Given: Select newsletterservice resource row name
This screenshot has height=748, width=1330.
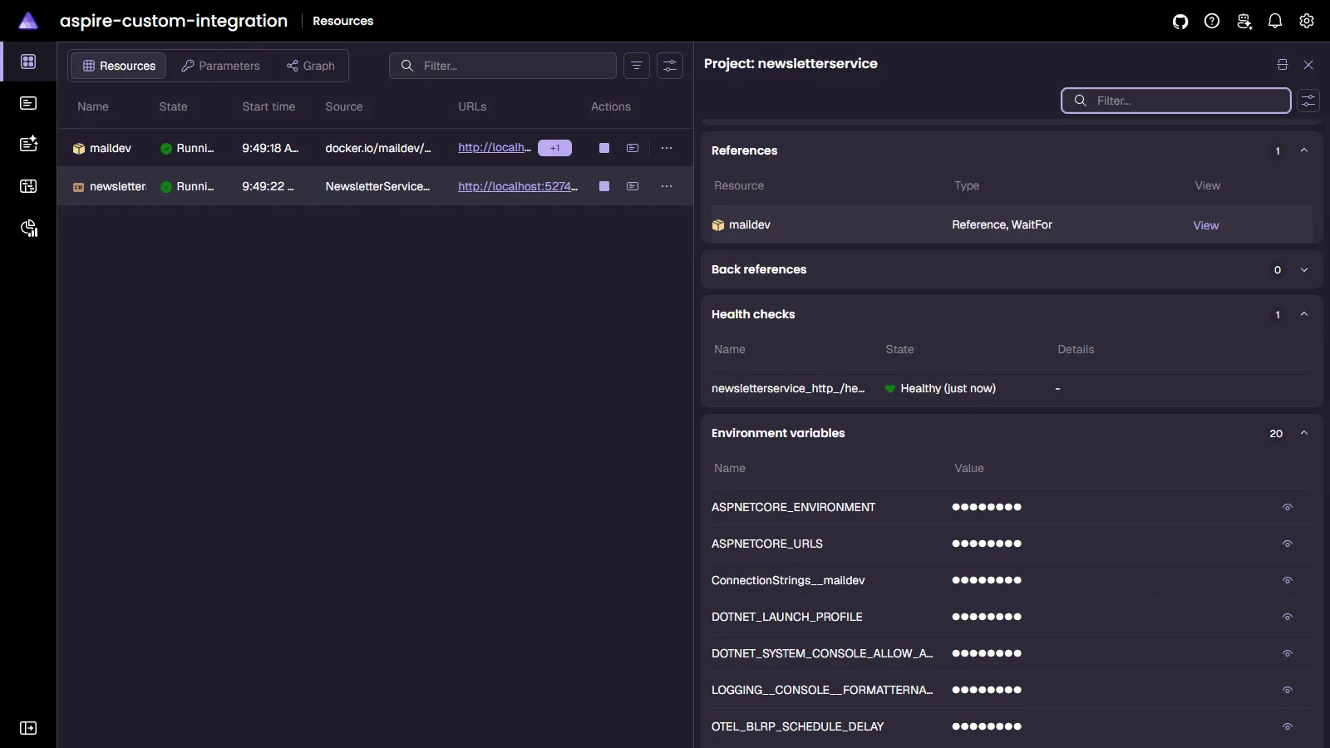Looking at the screenshot, I should [118, 186].
